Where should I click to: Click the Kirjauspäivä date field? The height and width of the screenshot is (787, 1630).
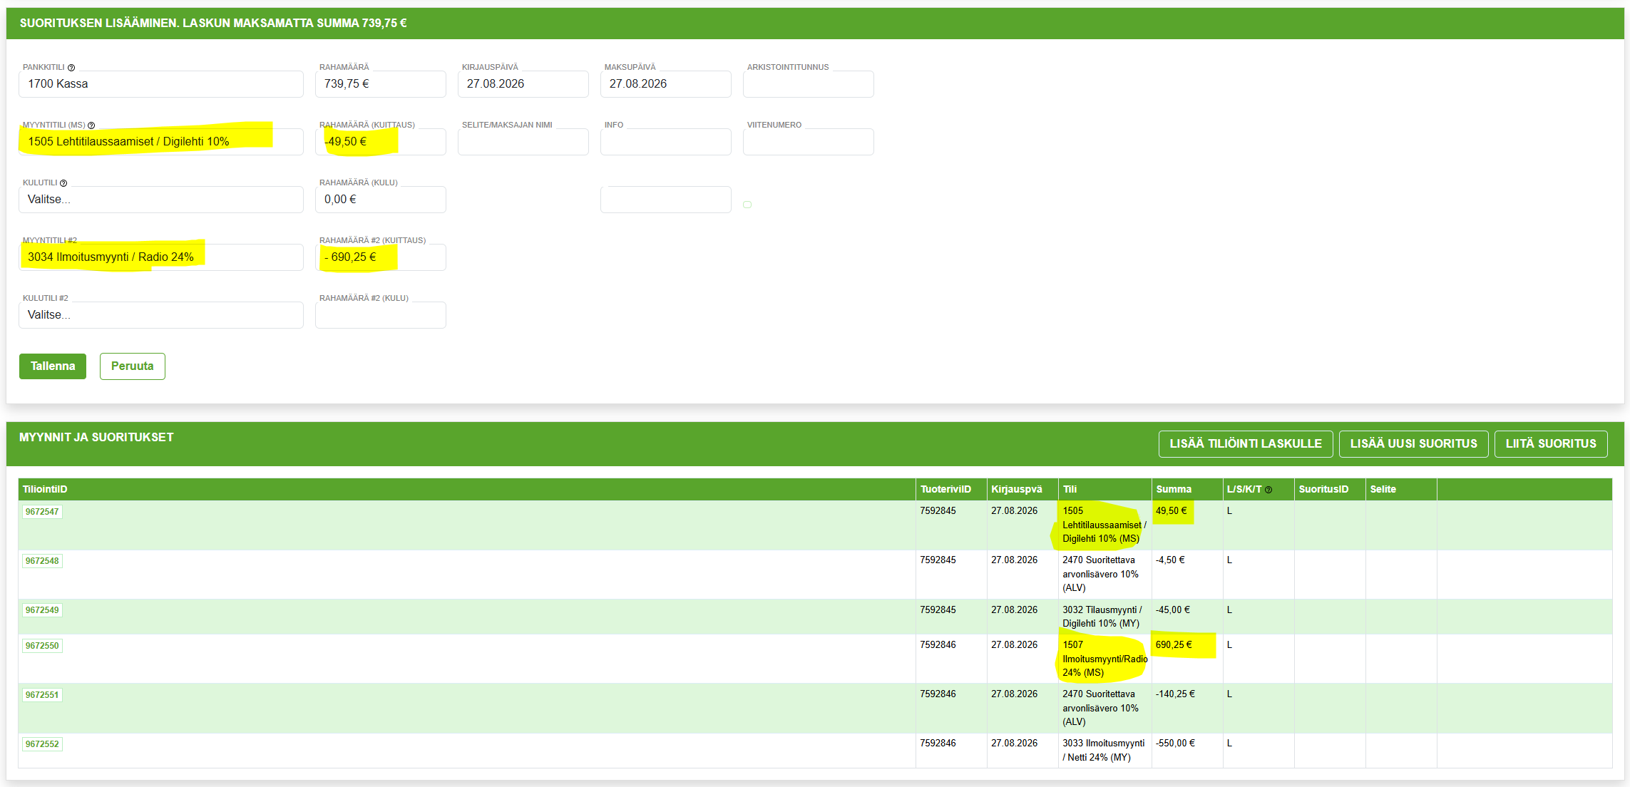523,84
